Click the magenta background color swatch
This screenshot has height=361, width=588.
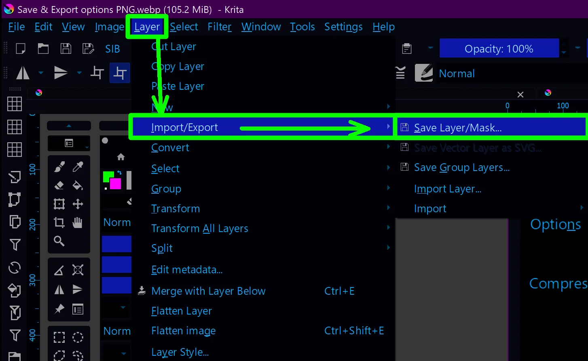116,184
